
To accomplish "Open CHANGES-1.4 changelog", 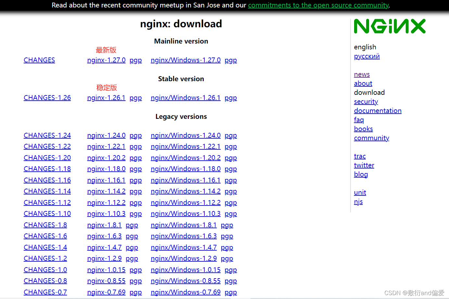I will pyautogui.click(x=45, y=247).
